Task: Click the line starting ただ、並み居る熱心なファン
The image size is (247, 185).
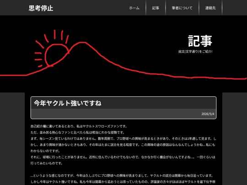Action: [x=77, y=132]
